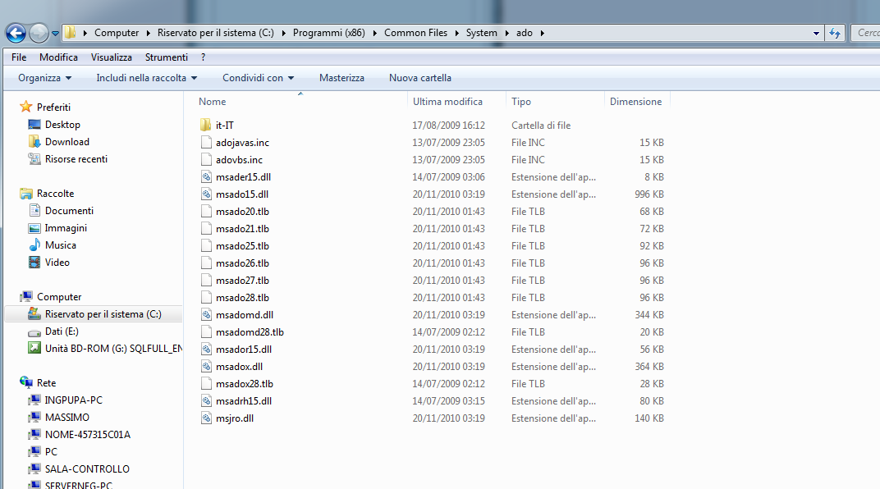Open the Condividi con dropdown
The width and height of the screenshot is (880, 489).
258,78
